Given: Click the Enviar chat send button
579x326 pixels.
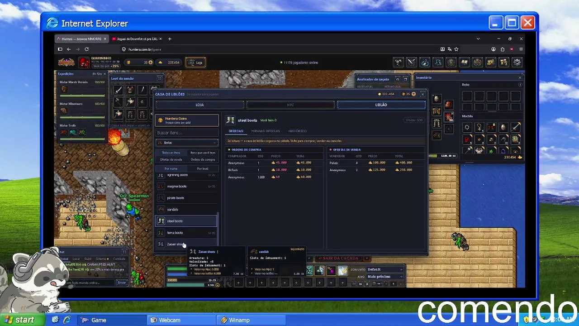Looking at the screenshot, I should pyautogui.click(x=122, y=283).
